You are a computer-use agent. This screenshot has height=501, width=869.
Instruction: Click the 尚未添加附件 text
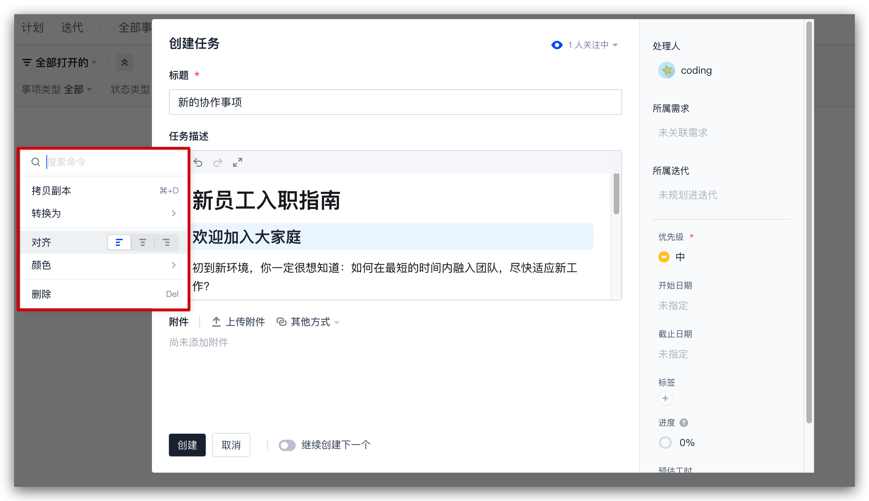click(199, 343)
